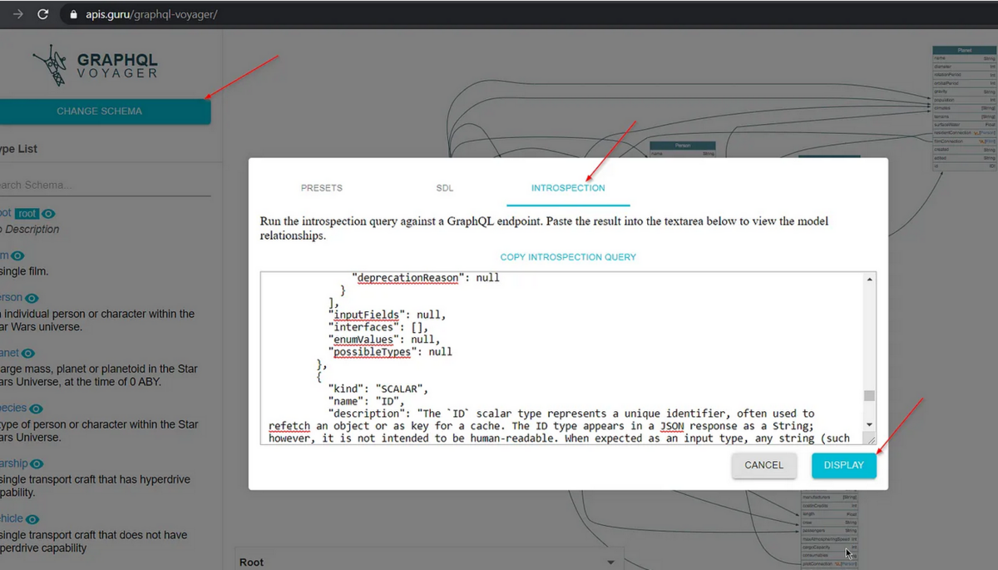Click the Type List heading

pos(19,149)
